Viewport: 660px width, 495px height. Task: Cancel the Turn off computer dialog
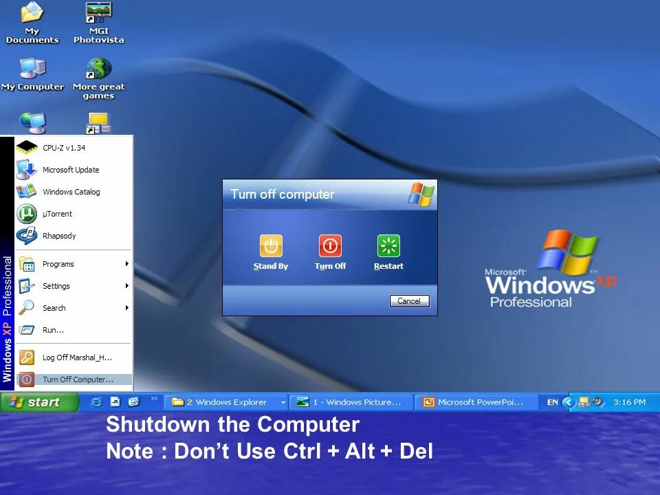(409, 301)
